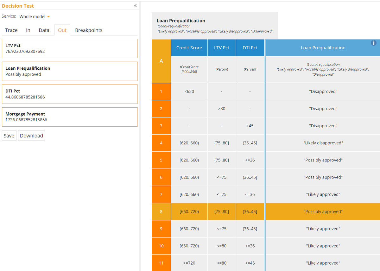Click the Credit Score column header
The height and width of the screenshot is (271, 380).
(x=189, y=48)
